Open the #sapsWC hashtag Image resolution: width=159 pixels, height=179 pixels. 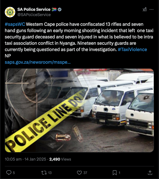[x=15, y=24]
